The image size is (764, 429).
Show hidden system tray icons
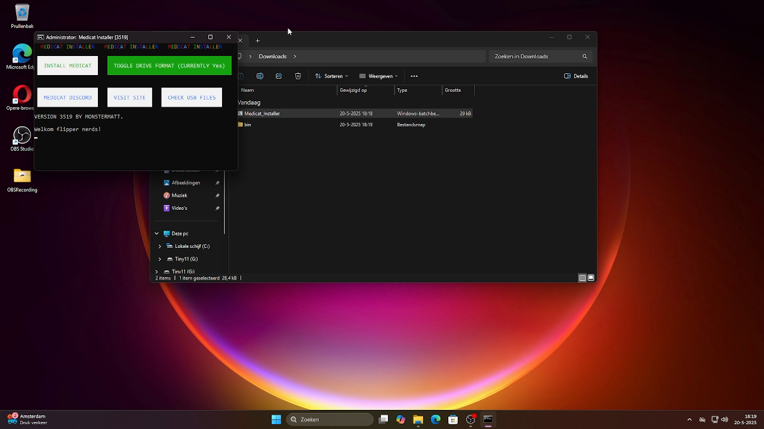pyautogui.click(x=689, y=419)
